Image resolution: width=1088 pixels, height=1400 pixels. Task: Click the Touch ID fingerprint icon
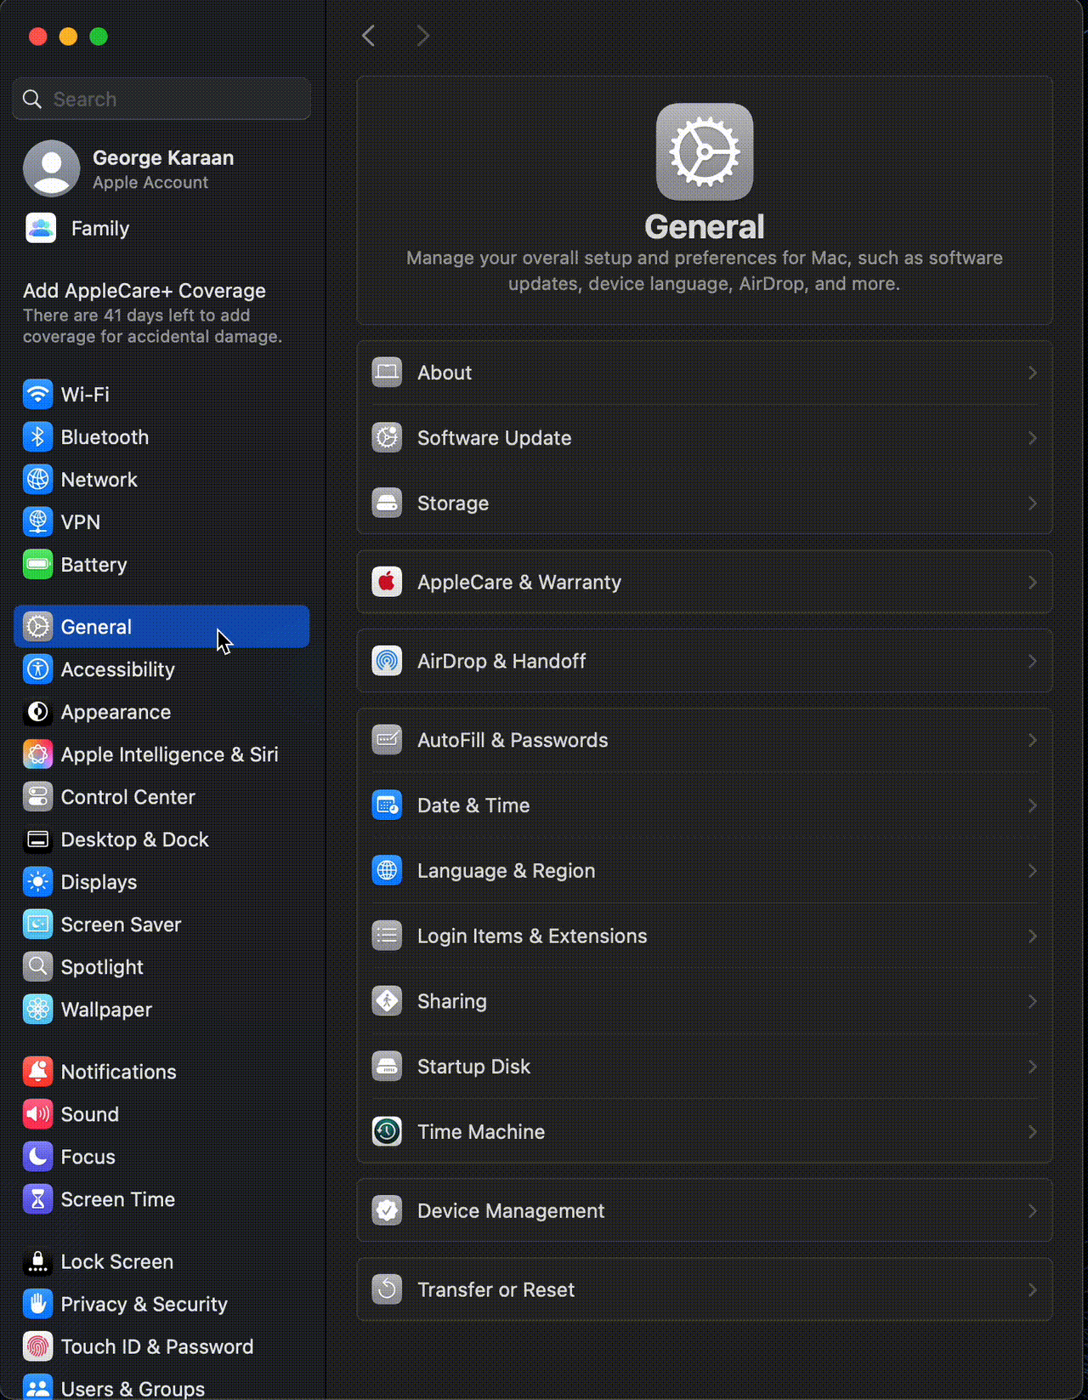click(37, 1347)
